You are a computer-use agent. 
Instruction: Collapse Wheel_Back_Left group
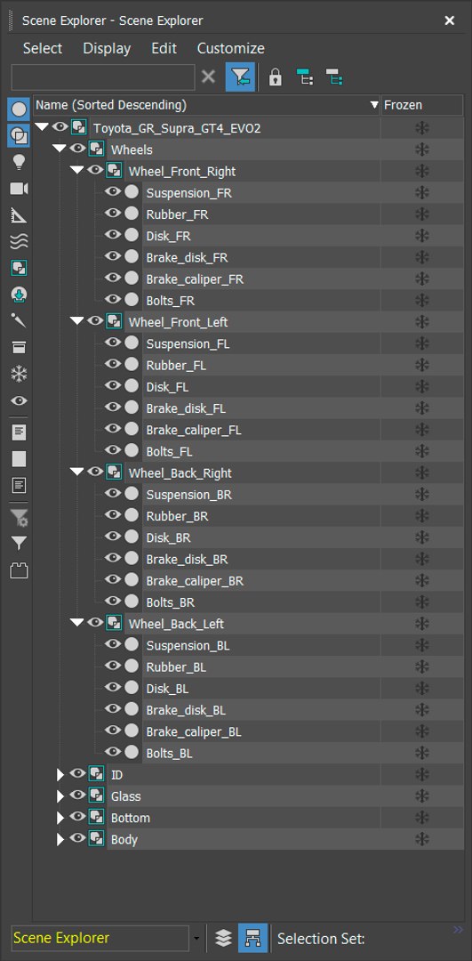click(x=77, y=623)
